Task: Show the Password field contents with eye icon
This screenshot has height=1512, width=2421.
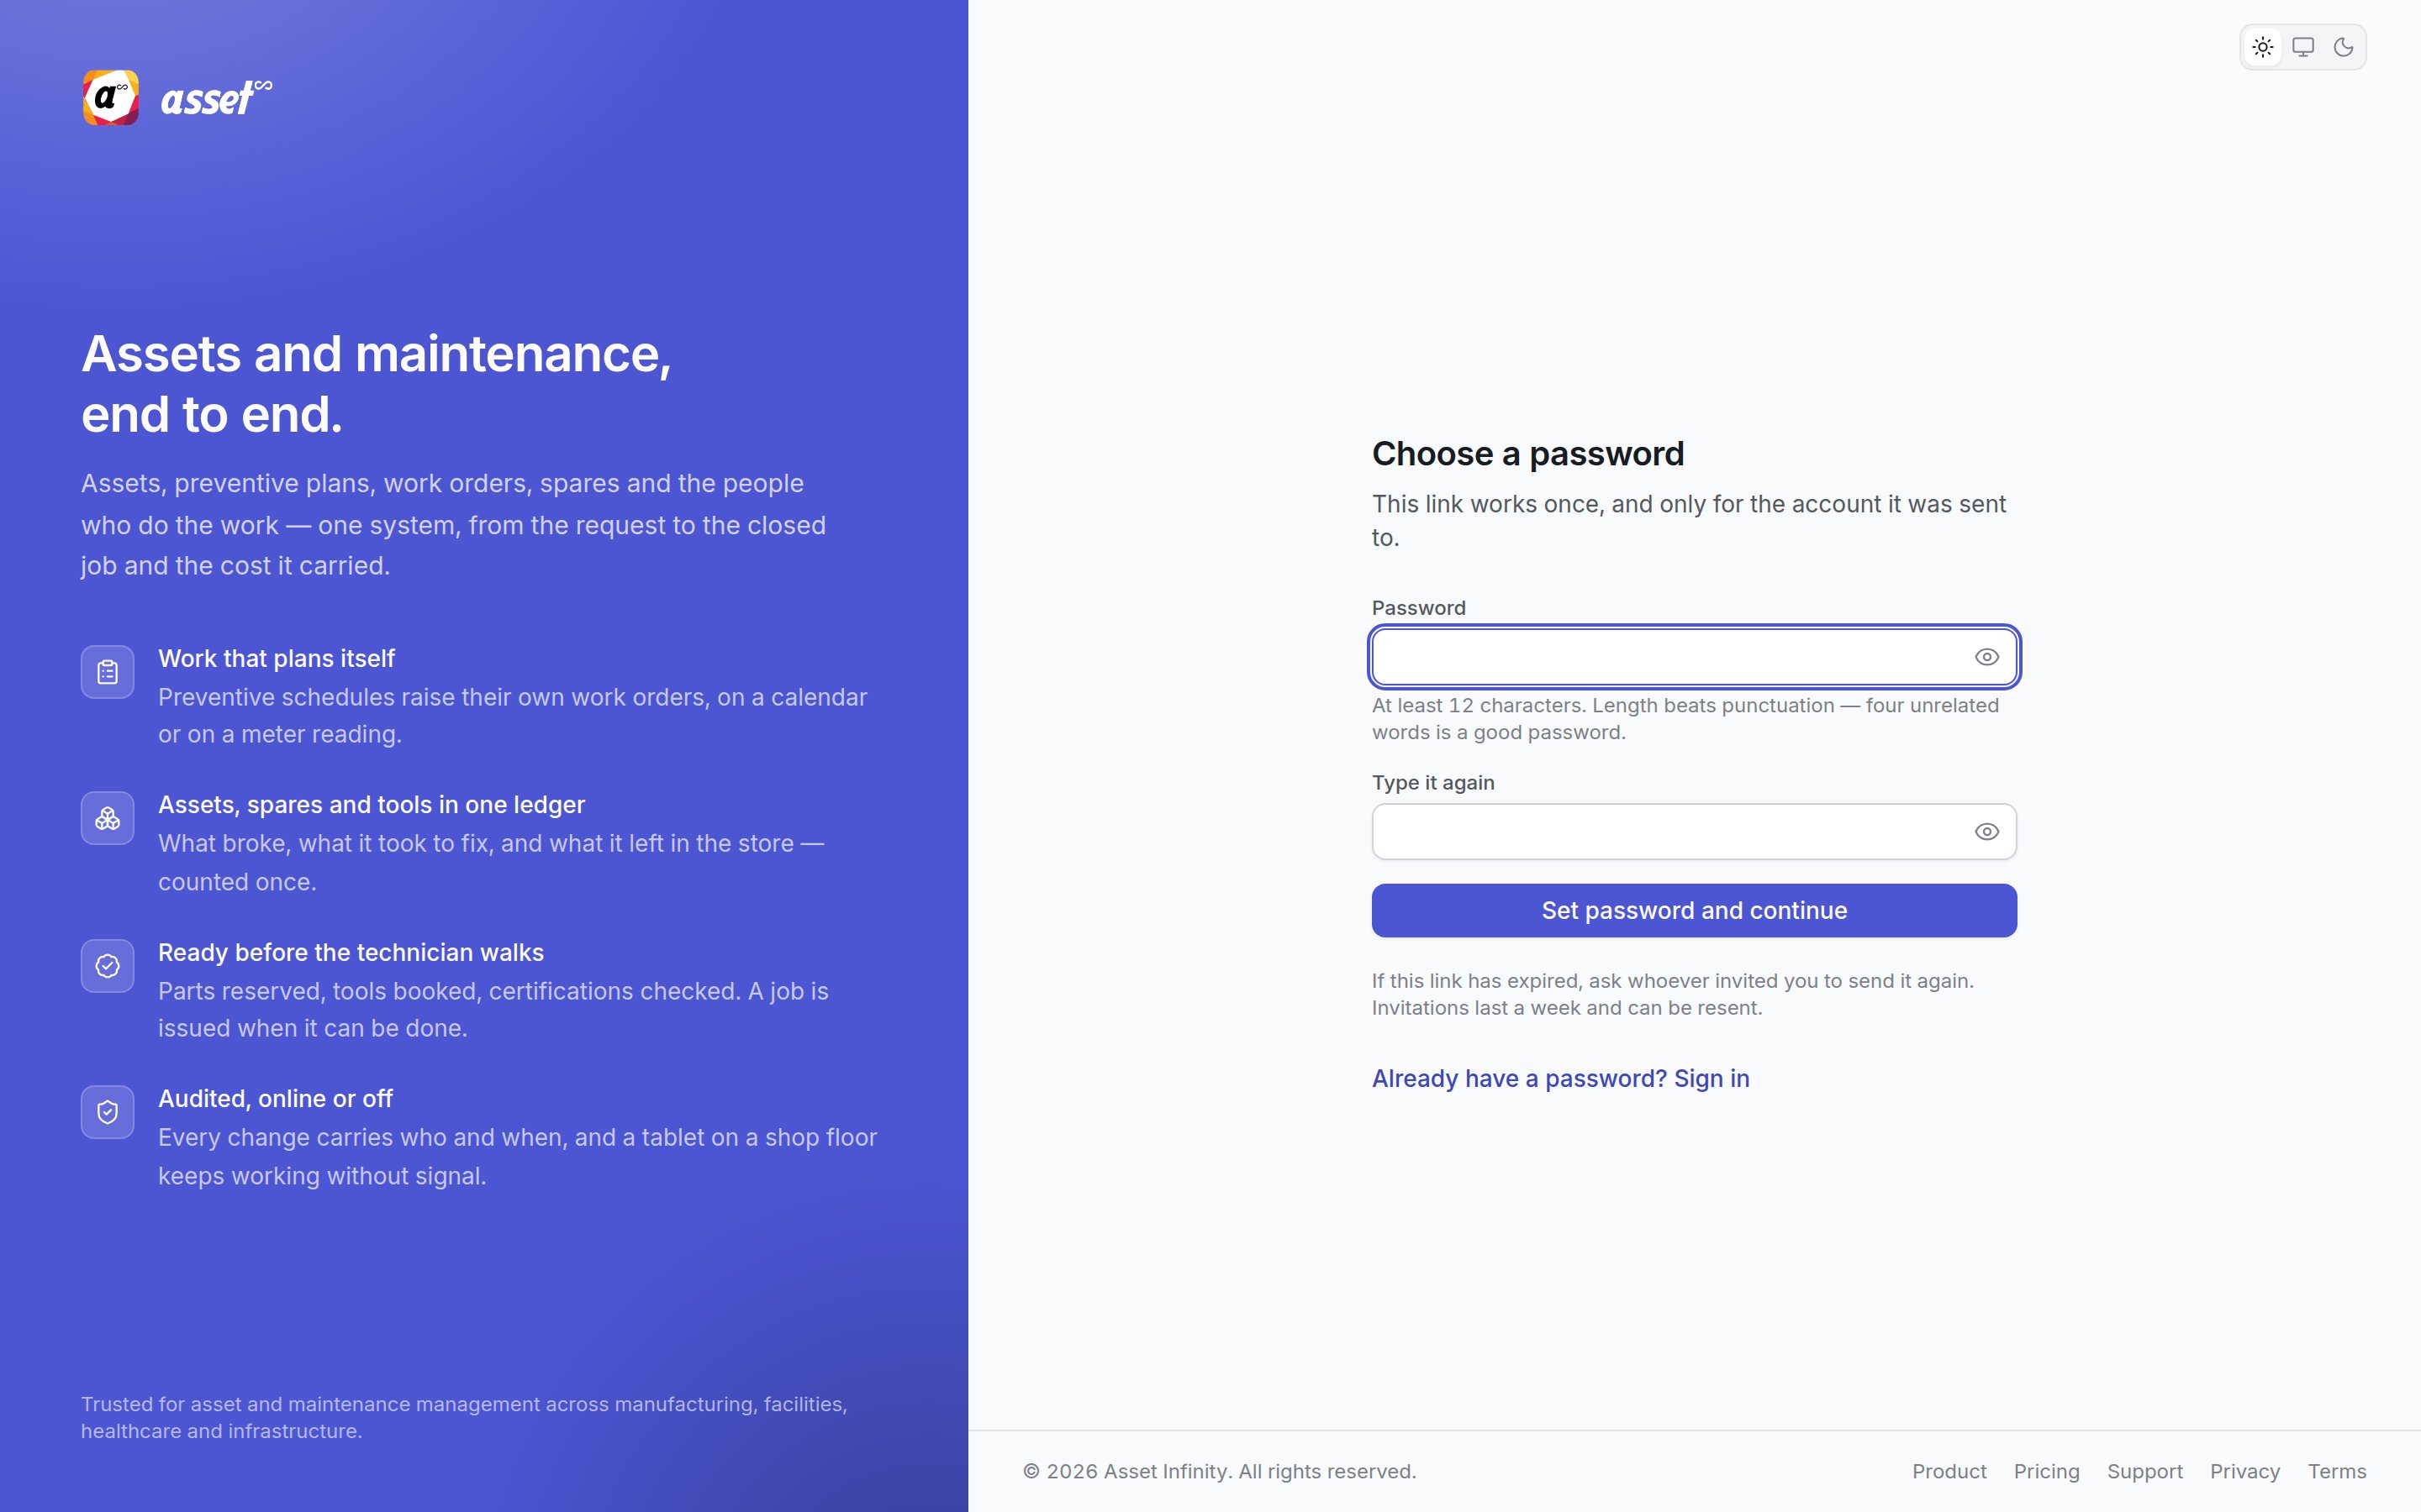Action: pos(1987,657)
